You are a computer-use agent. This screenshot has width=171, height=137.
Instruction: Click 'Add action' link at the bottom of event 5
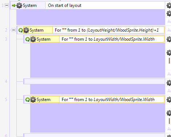pos(169,129)
